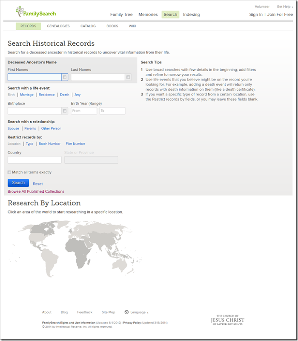Switch to the Records tab

[28, 26]
